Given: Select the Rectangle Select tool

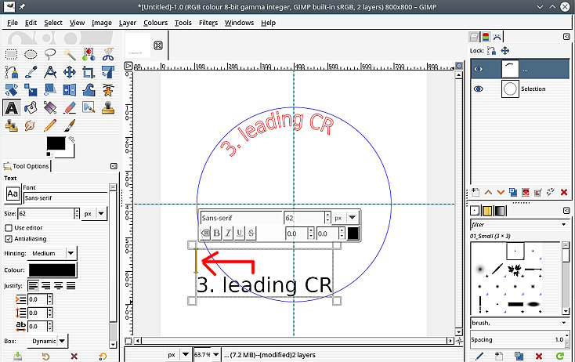Looking at the screenshot, I should coord(12,54).
